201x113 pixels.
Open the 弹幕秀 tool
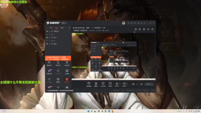(58, 80)
